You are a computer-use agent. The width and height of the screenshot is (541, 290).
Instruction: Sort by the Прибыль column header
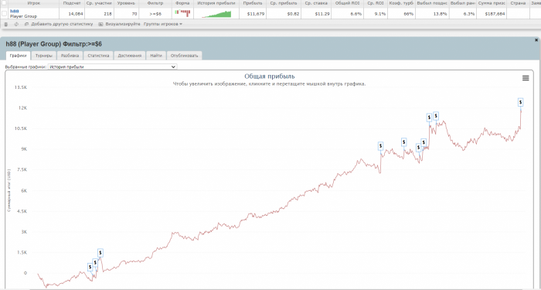253,3
